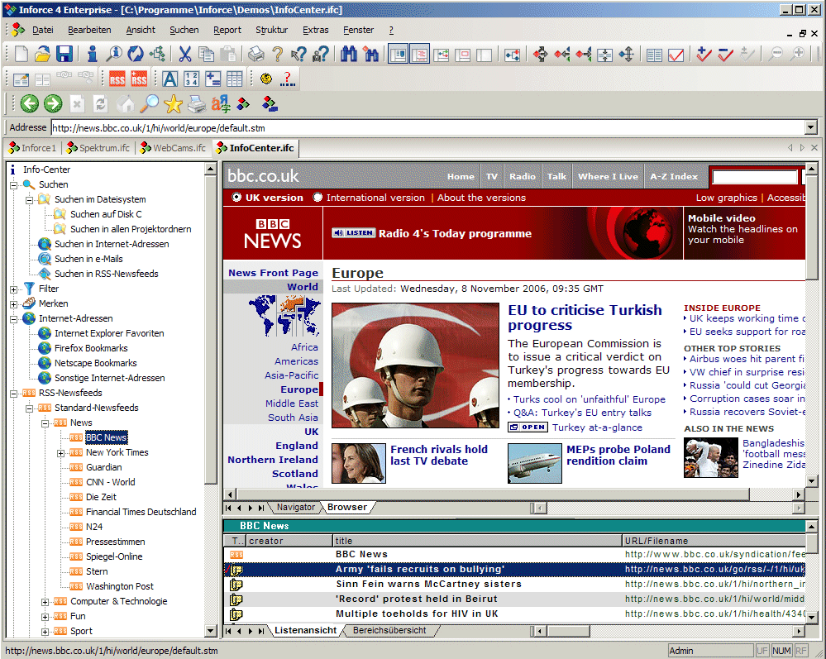Toggle the second highlighted layout view button

[420, 54]
